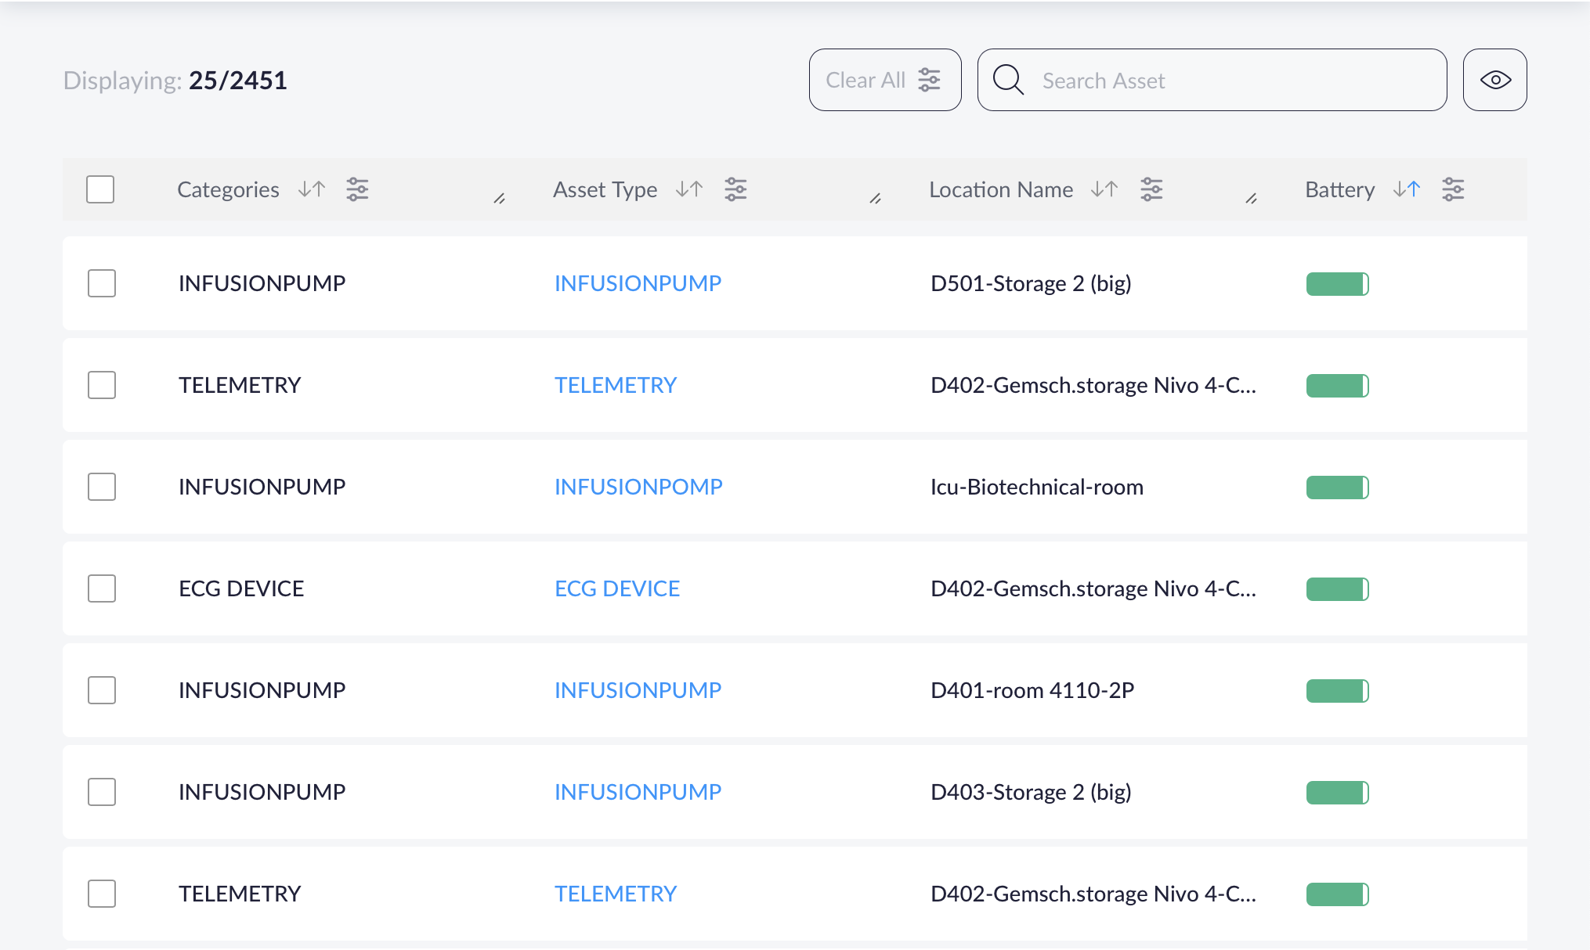
Task: Click the Clear All filters button
Action: click(x=885, y=80)
